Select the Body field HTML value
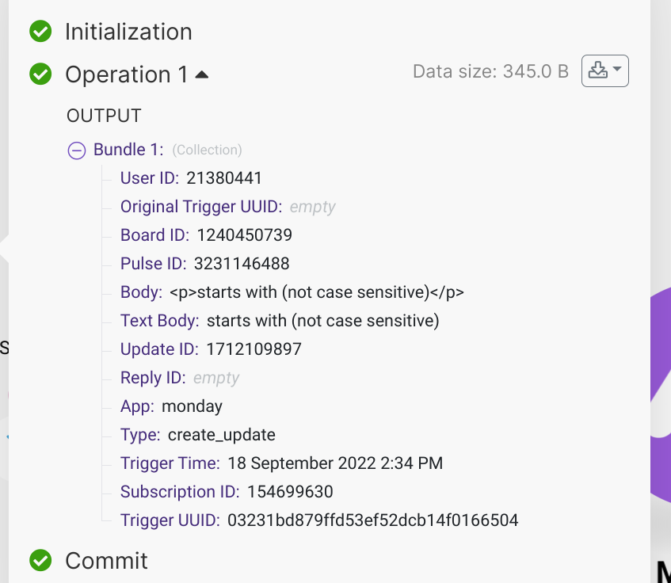This screenshot has width=671, height=583. tap(317, 292)
